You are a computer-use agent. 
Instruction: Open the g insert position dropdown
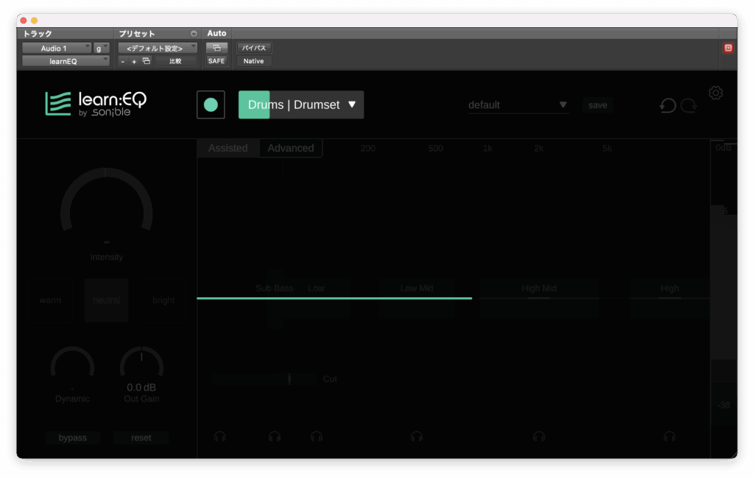pos(102,48)
